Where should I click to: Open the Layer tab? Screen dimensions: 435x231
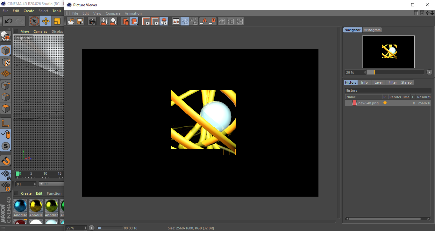[x=379, y=82]
